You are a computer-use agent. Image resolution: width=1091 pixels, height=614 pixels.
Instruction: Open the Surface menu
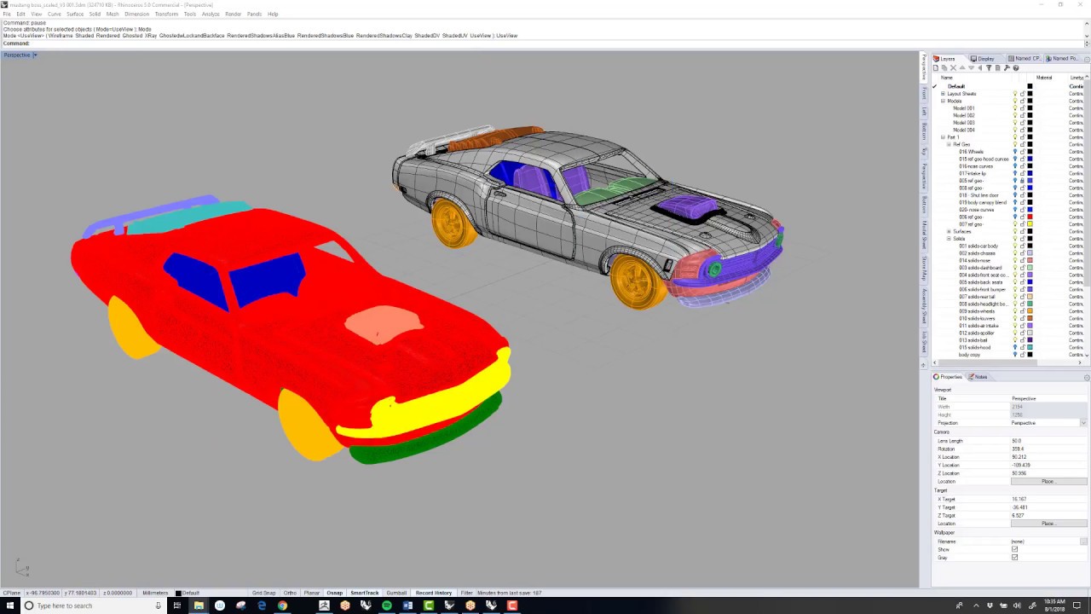pyautogui.click(x=75, y=14)
